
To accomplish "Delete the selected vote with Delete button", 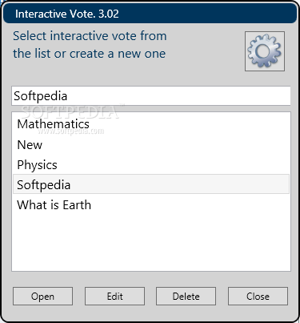I will click(186, 296).
